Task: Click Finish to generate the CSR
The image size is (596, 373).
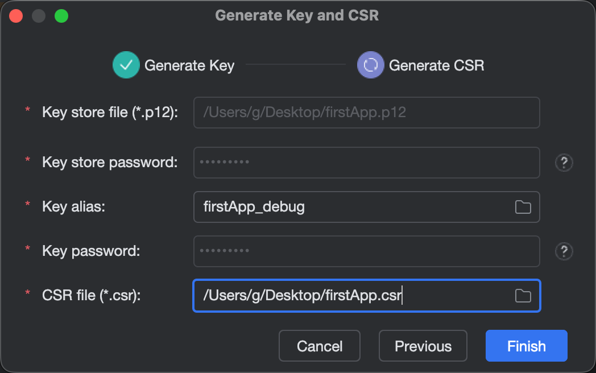Action: tap(527, 346)
